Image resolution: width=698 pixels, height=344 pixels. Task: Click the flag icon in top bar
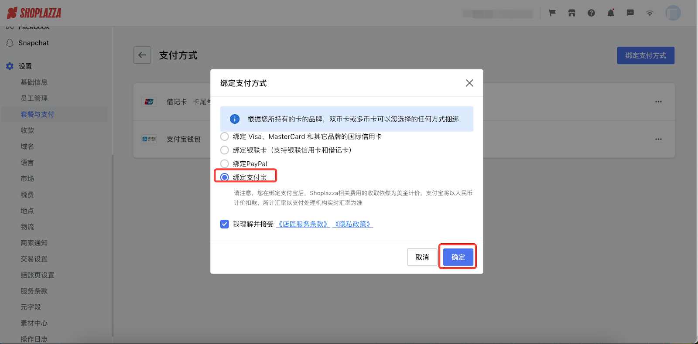pos(552,13)
